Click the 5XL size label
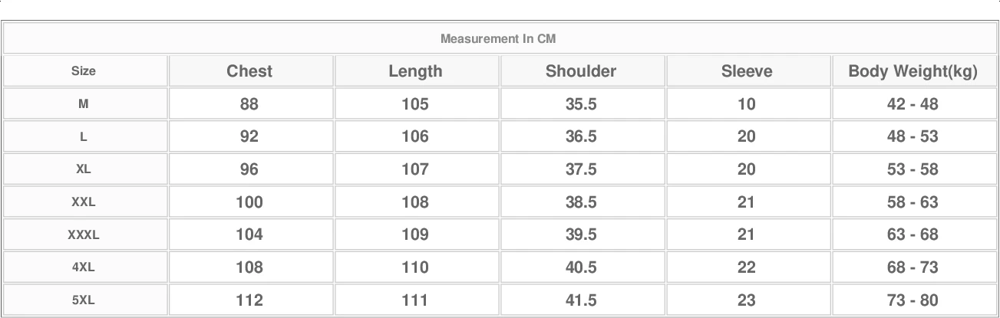Image resolution: width=1000 pixels, height=318 pixels. pos(84,301)
